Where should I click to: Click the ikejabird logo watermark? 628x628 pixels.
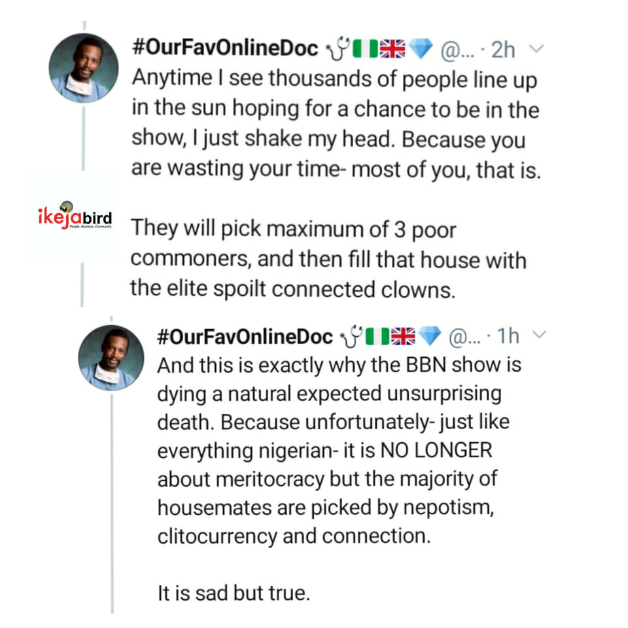pyautogui.click(x=75, y=217)
